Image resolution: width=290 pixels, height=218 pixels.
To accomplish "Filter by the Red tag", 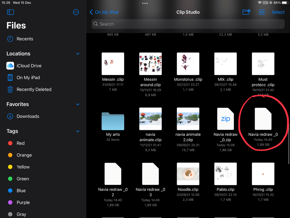I will pyautogui.click(x=21, y=143).
